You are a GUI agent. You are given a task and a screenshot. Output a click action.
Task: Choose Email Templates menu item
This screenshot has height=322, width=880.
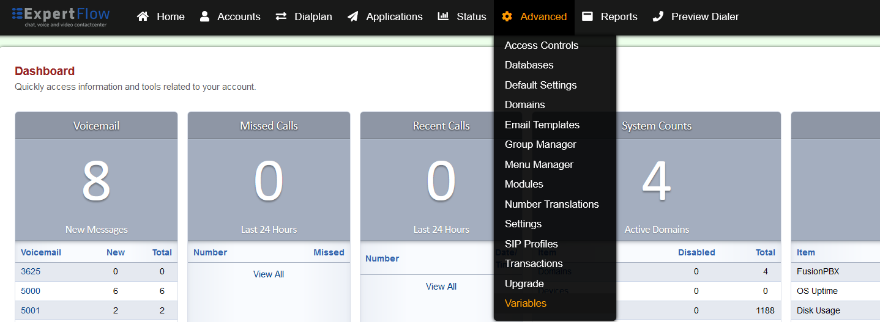pyautogui.click(x=542, y=125)
